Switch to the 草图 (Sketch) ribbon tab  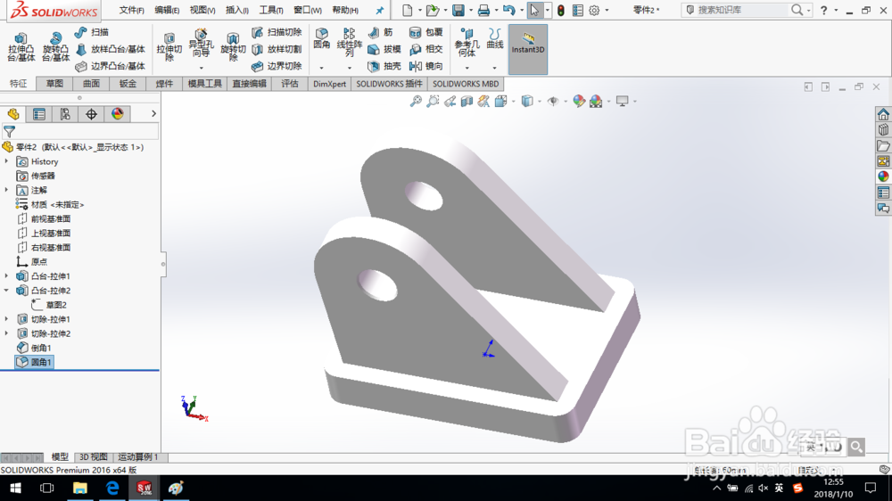point(54,84)
